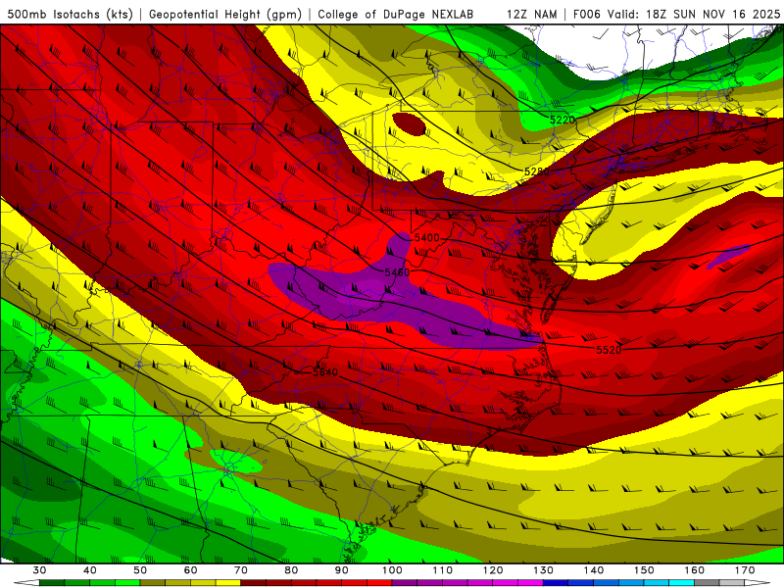Click the dark maroon 70-75 kt legend swatch
784x588 pixels.
[254, 583]
